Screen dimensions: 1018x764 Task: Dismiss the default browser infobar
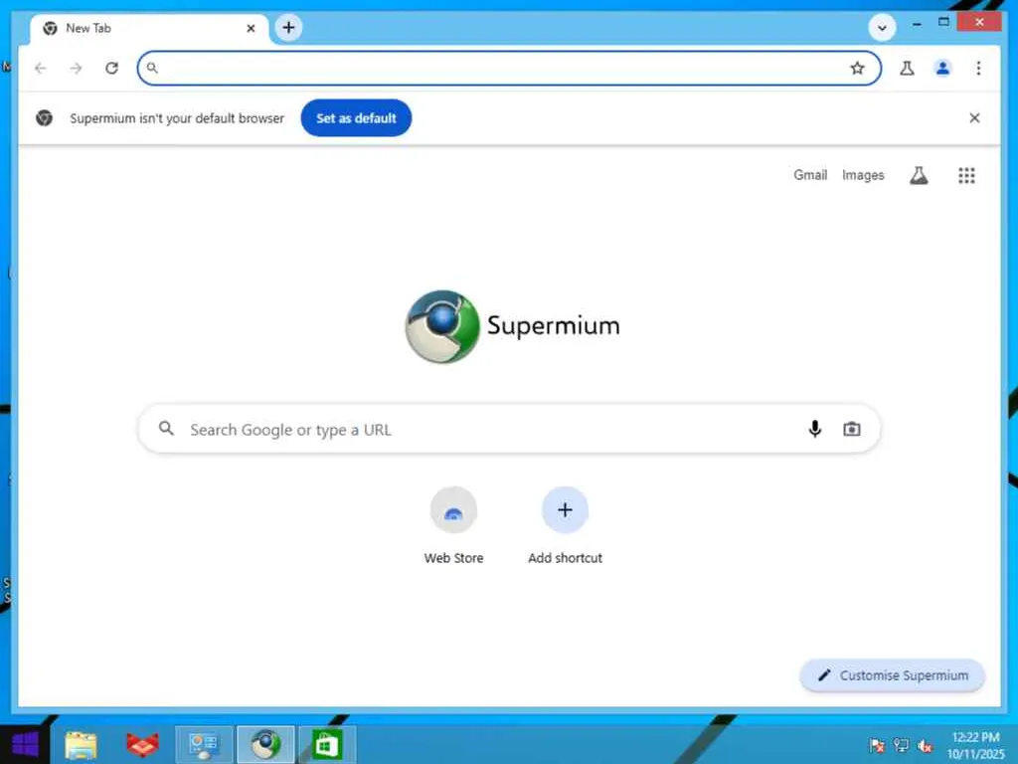pos(974,118)
